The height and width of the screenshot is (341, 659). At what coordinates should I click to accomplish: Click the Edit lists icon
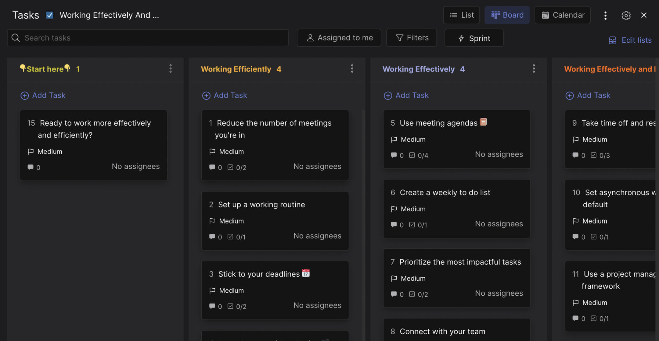(x=613, y=40)
